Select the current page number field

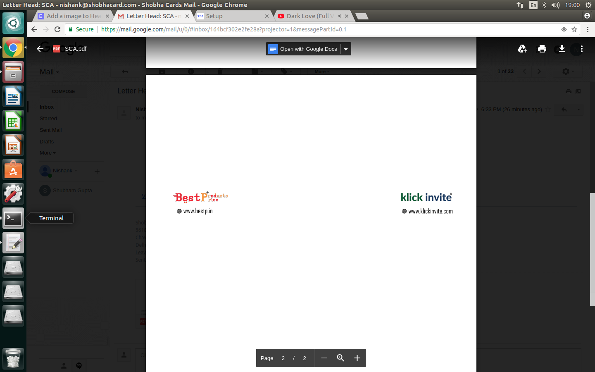coord(283,358)
